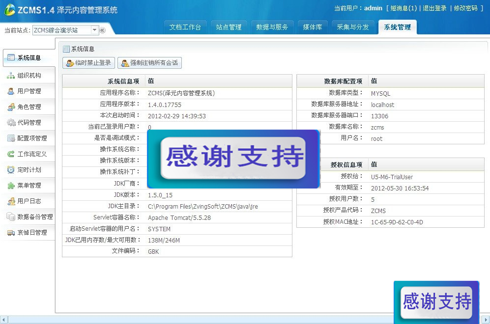Click the database type value MYSQL
Image resolution: width=490 pixels, height=324 pixels.
click(380, 94)
